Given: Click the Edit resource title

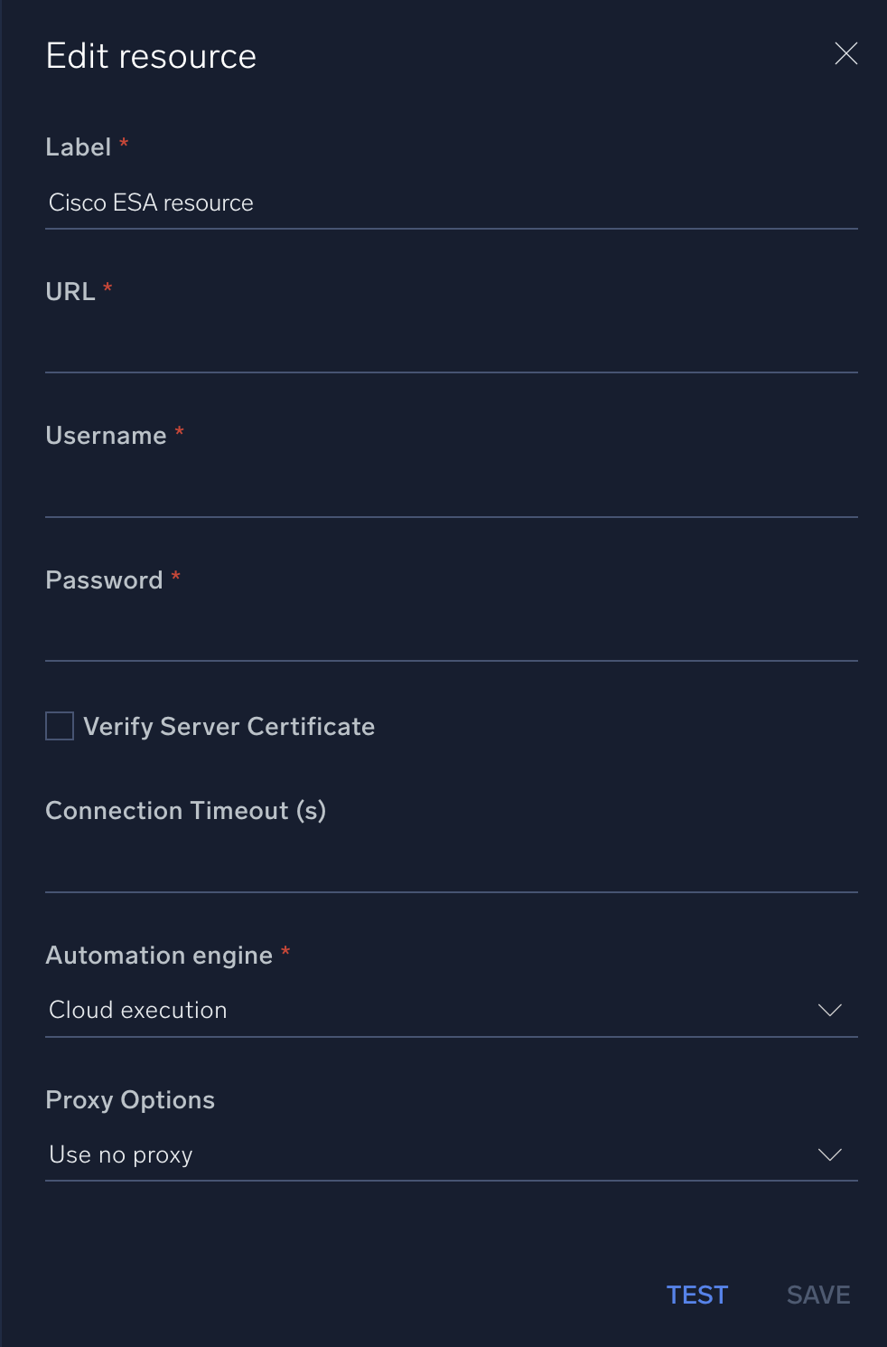Looking at the screenshot, I should pos(151,55).
